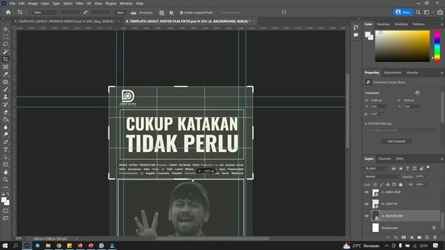Open the Comments panel icon in the side strip
The image size is (445, 250).
[x=356, y=35]
